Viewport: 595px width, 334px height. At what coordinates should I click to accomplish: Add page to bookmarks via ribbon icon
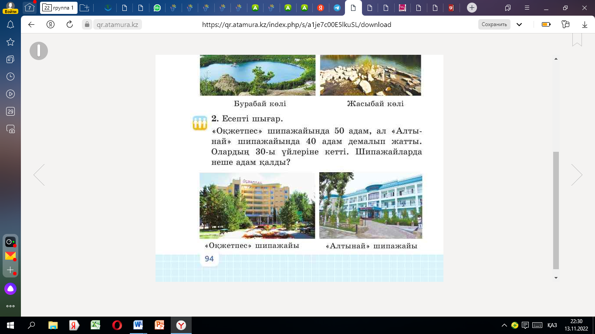pyautogui.click(x=577, y=40)
